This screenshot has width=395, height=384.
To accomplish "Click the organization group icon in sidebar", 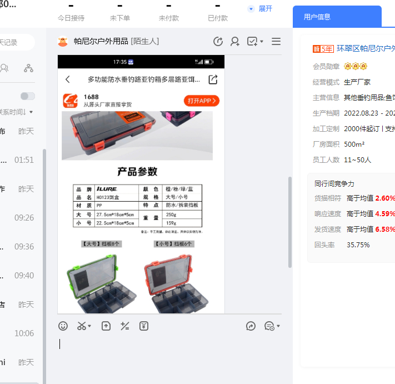I will pos(28,68).
